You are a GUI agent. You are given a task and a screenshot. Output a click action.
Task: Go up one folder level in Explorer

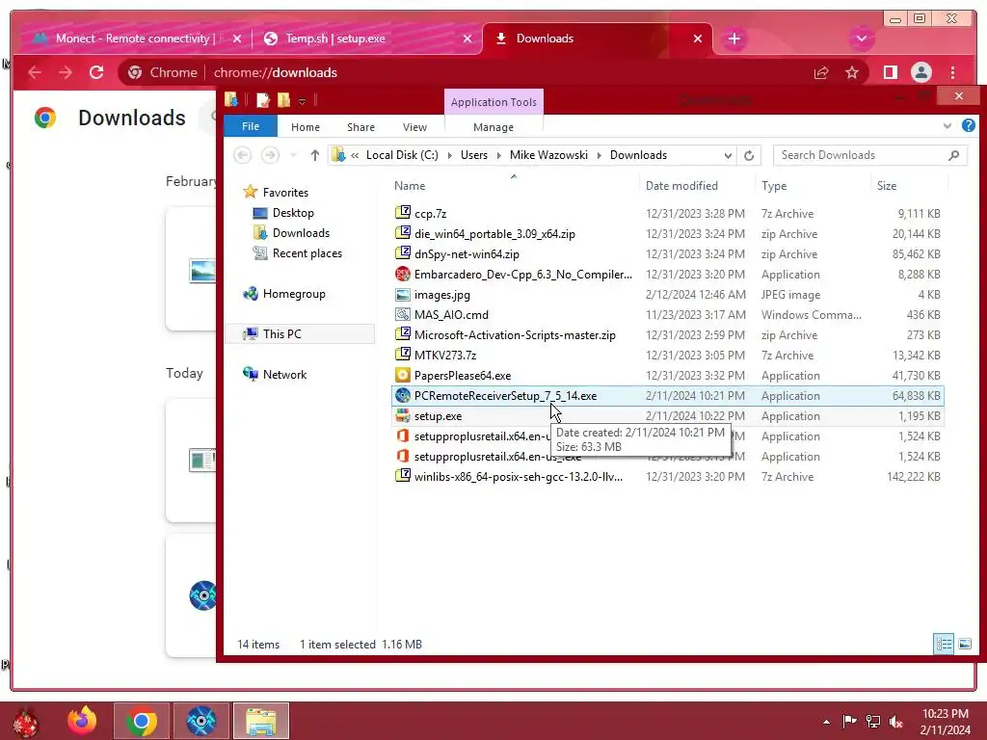click(x=315, y=155)
